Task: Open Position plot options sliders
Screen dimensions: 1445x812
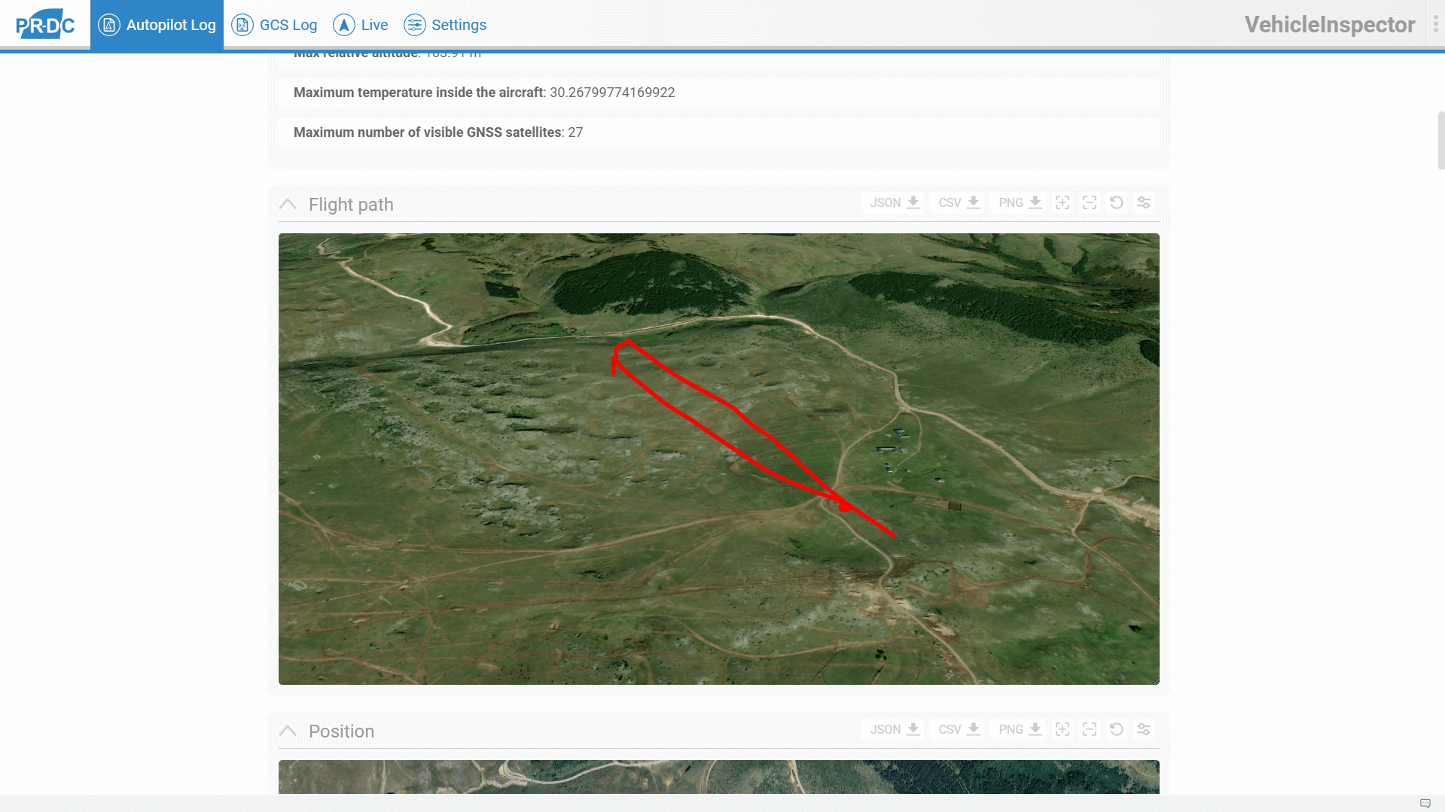Action: (x=1143, y=730)
